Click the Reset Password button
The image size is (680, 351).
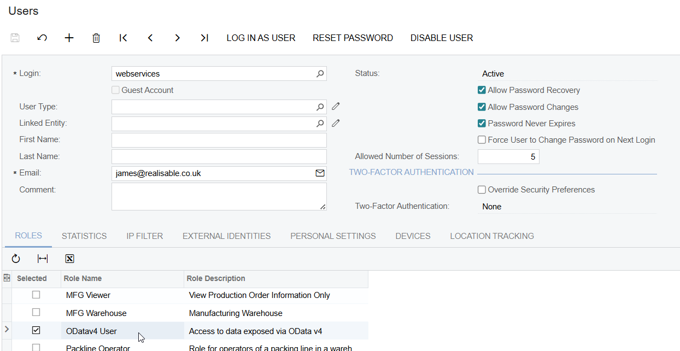click(x=353, y=38)
